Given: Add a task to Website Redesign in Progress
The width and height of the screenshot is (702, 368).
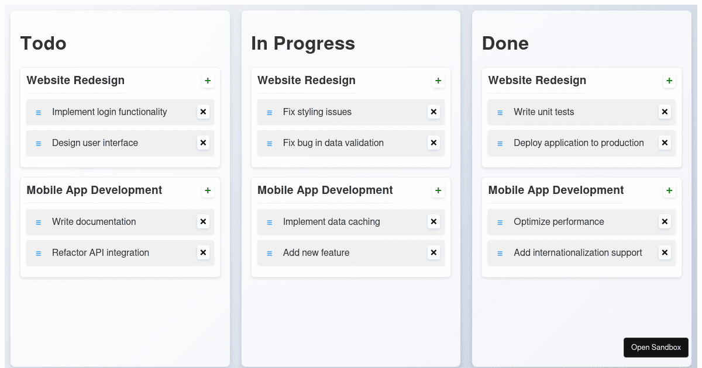Looking at the screenshot, I should 438,81.
